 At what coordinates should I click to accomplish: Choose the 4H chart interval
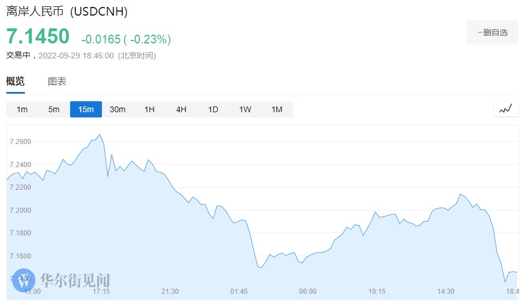181,109
